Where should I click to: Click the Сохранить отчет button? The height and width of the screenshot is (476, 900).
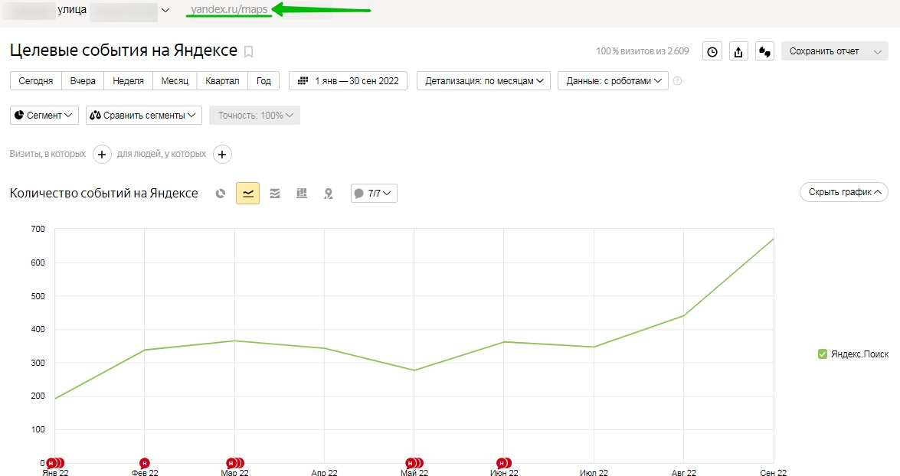824,51
